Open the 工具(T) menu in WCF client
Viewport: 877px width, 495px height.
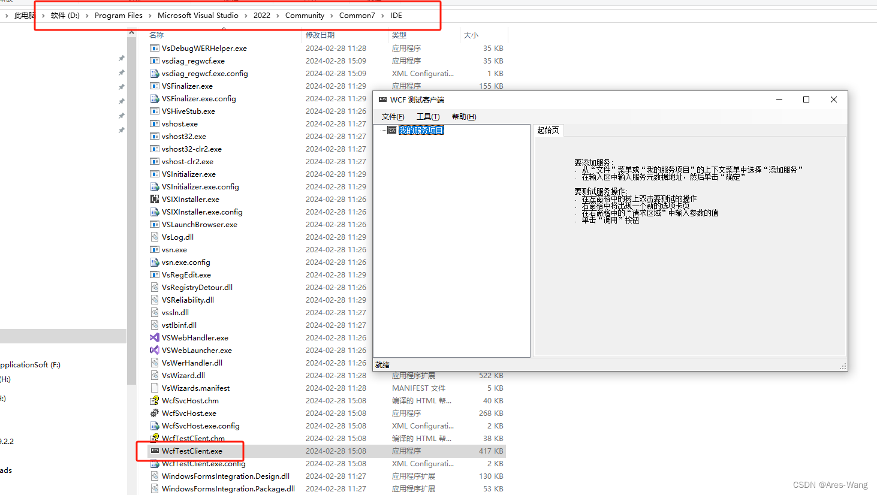click(x=428, y=117)
